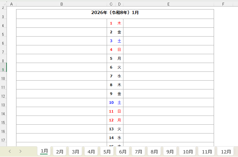Click the empty notes cell right of 7 水
The height and width of the screenshot is (157, 238).
tap(168, 76)
